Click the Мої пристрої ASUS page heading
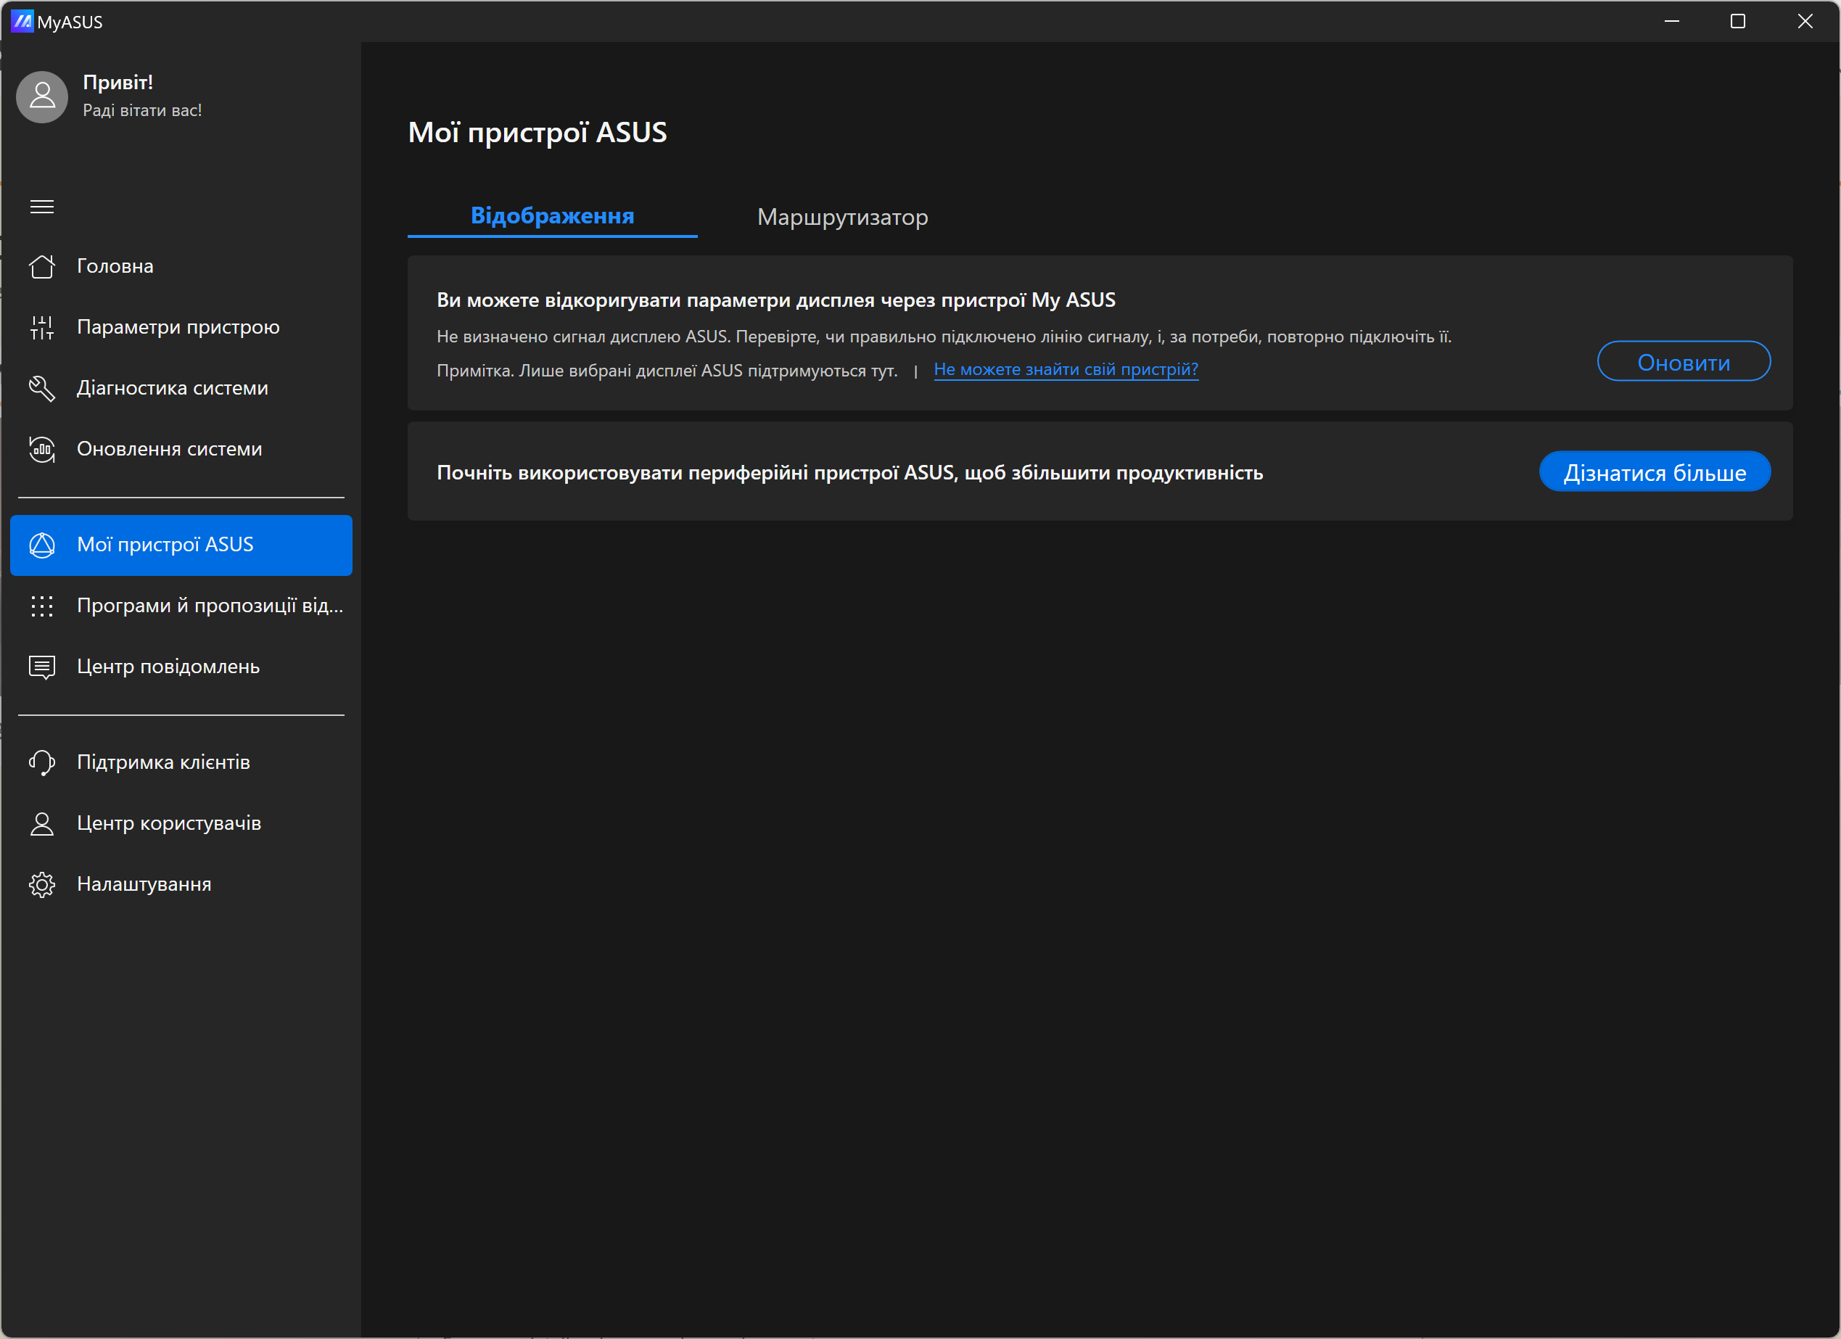This screenshot has width=1841, height=1339. 538,132
